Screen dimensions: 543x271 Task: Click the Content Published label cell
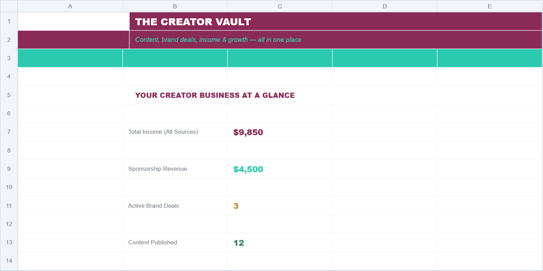tap(175, 242)
